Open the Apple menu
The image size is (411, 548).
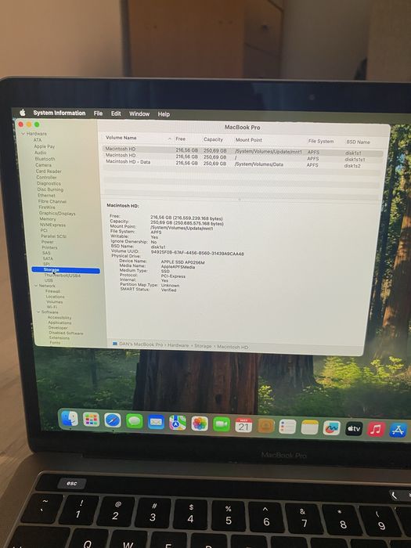(x=23, y=112)
